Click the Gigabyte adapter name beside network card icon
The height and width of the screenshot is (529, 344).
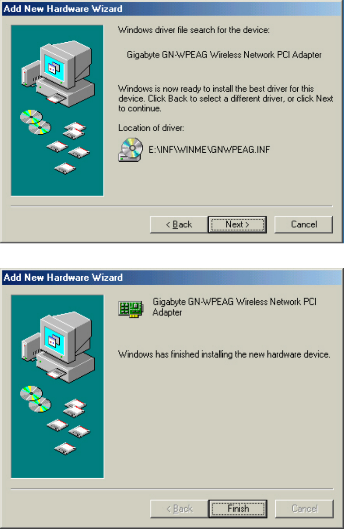tap(234, 307)
